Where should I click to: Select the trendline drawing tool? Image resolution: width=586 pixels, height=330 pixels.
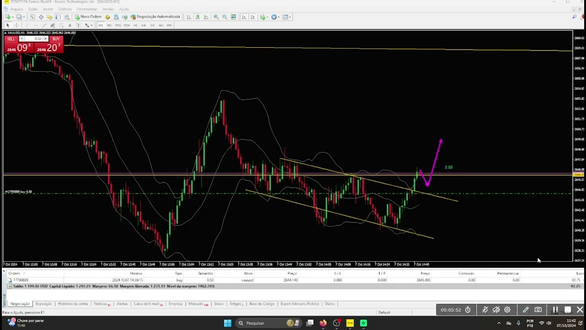[x=44, y=25]
